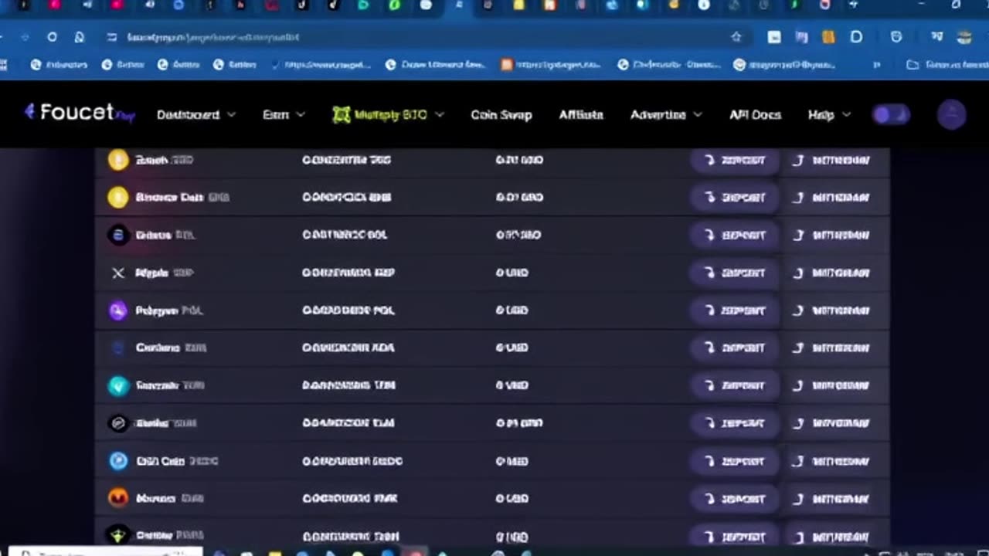Expand the Earn dropdown
This screenshot has width=989, height=556.
284,114
